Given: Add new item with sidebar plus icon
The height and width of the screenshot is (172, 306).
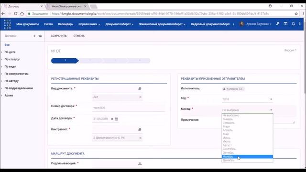Looking at the screenshot, I should [34, 36].
